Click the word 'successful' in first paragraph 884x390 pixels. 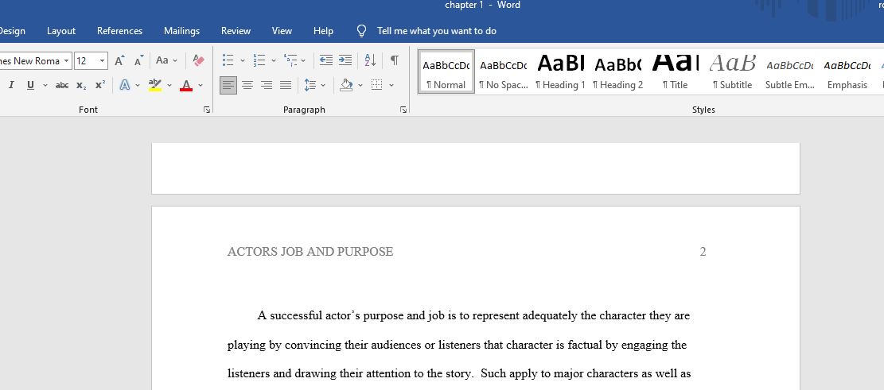pyautogui.click(x=296, y=315)
